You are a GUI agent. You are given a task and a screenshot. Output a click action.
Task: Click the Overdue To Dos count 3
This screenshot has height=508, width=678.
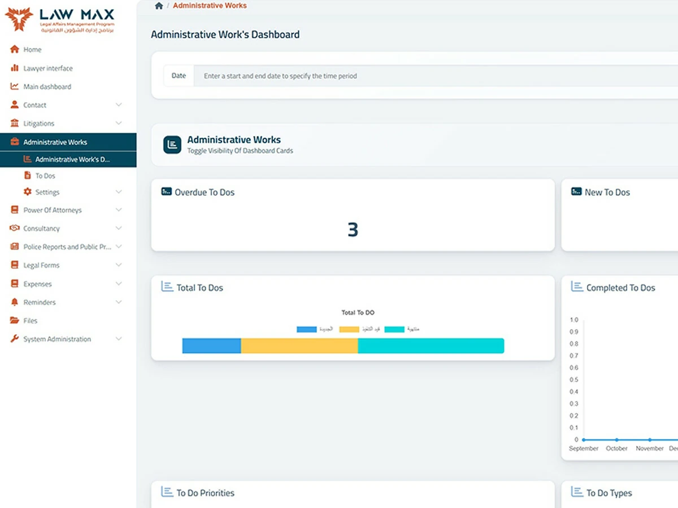[x=353, y=229]
